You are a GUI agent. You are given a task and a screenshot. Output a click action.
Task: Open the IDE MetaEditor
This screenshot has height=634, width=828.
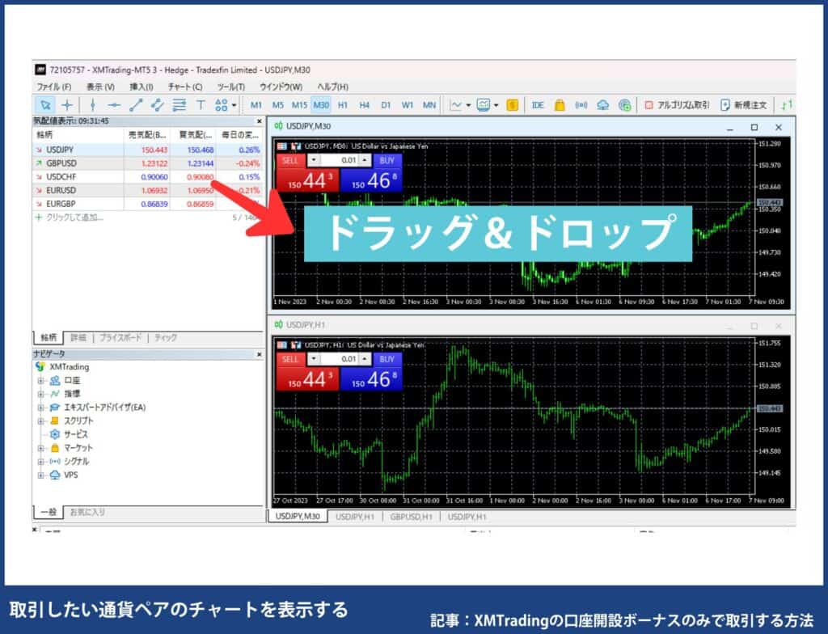538,105
